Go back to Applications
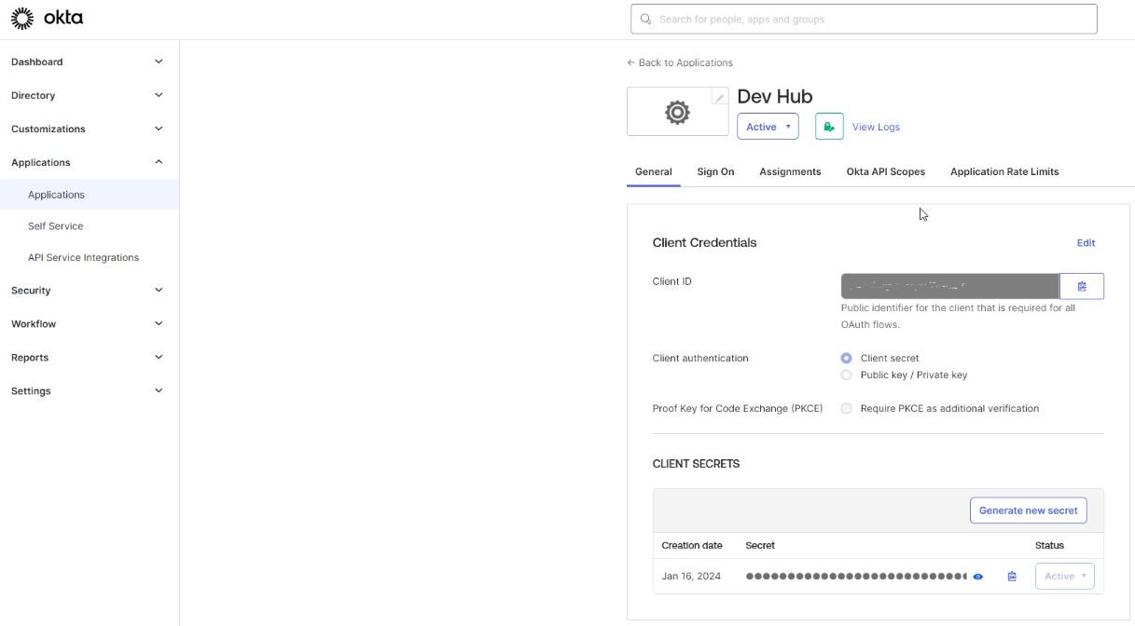This screenshot has width=1135, height=626. click(680, 62)
